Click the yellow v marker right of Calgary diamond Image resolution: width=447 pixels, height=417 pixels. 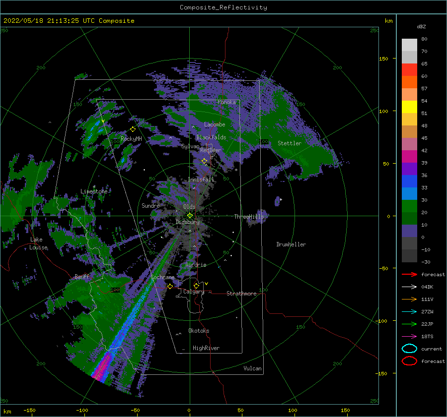click(206, 284)
